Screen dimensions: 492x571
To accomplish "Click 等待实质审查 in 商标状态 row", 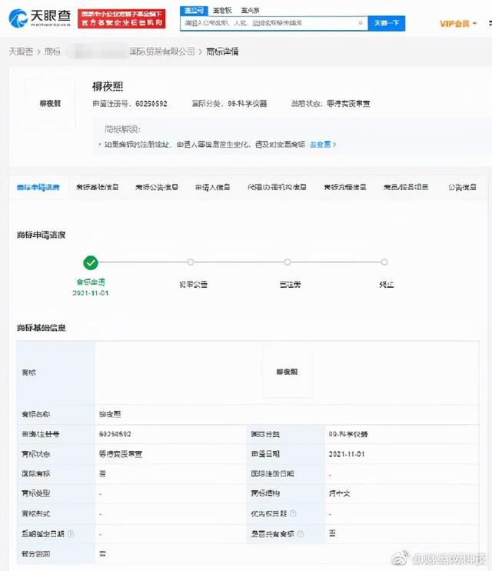I will [121, 454].
